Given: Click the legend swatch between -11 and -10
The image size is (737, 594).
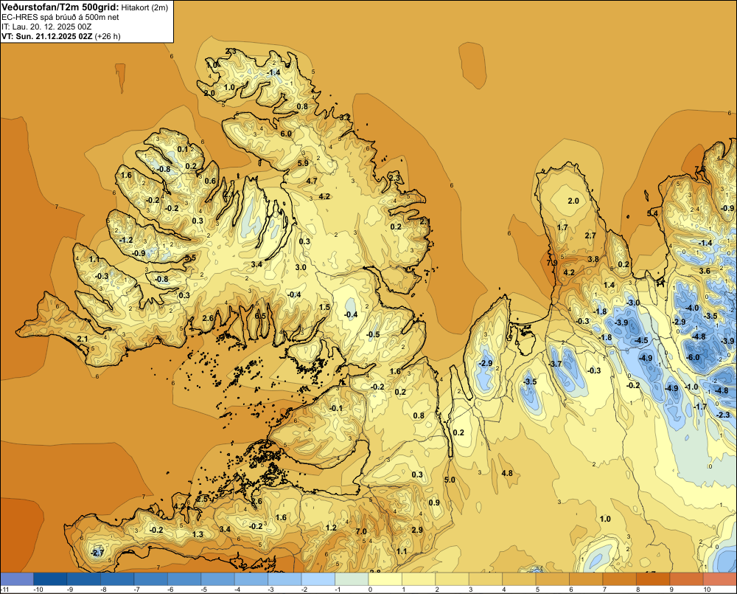Looking at the screenshot, I should point(17,579).
